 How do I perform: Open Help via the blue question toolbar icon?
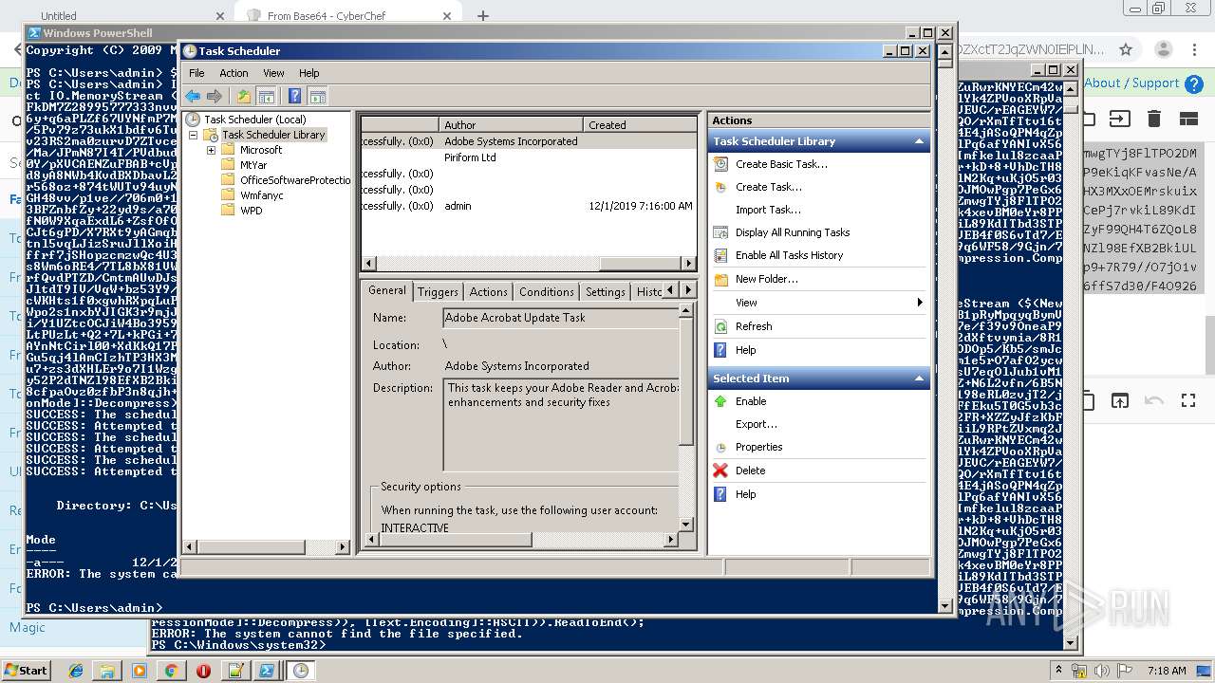[294, 96]
